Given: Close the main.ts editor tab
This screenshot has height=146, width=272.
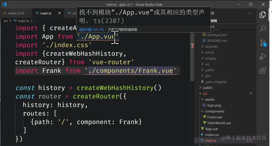Looking at the screenshot, I should pos(59,13).
